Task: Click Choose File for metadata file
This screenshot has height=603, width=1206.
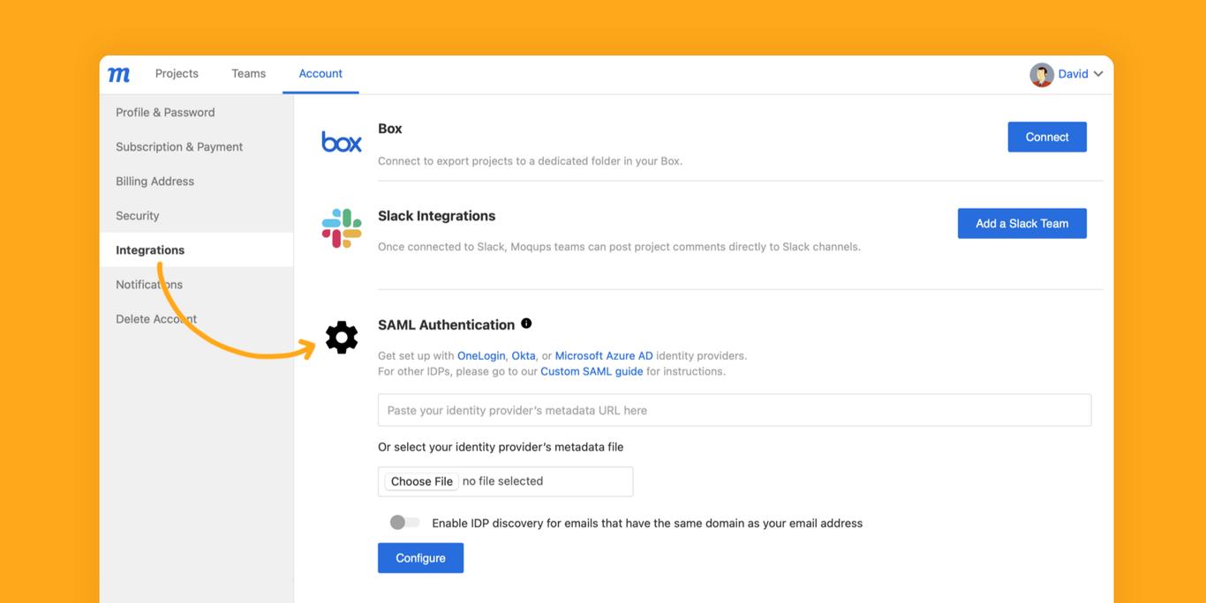Action: pyautogui.click(x=422, y=481)
